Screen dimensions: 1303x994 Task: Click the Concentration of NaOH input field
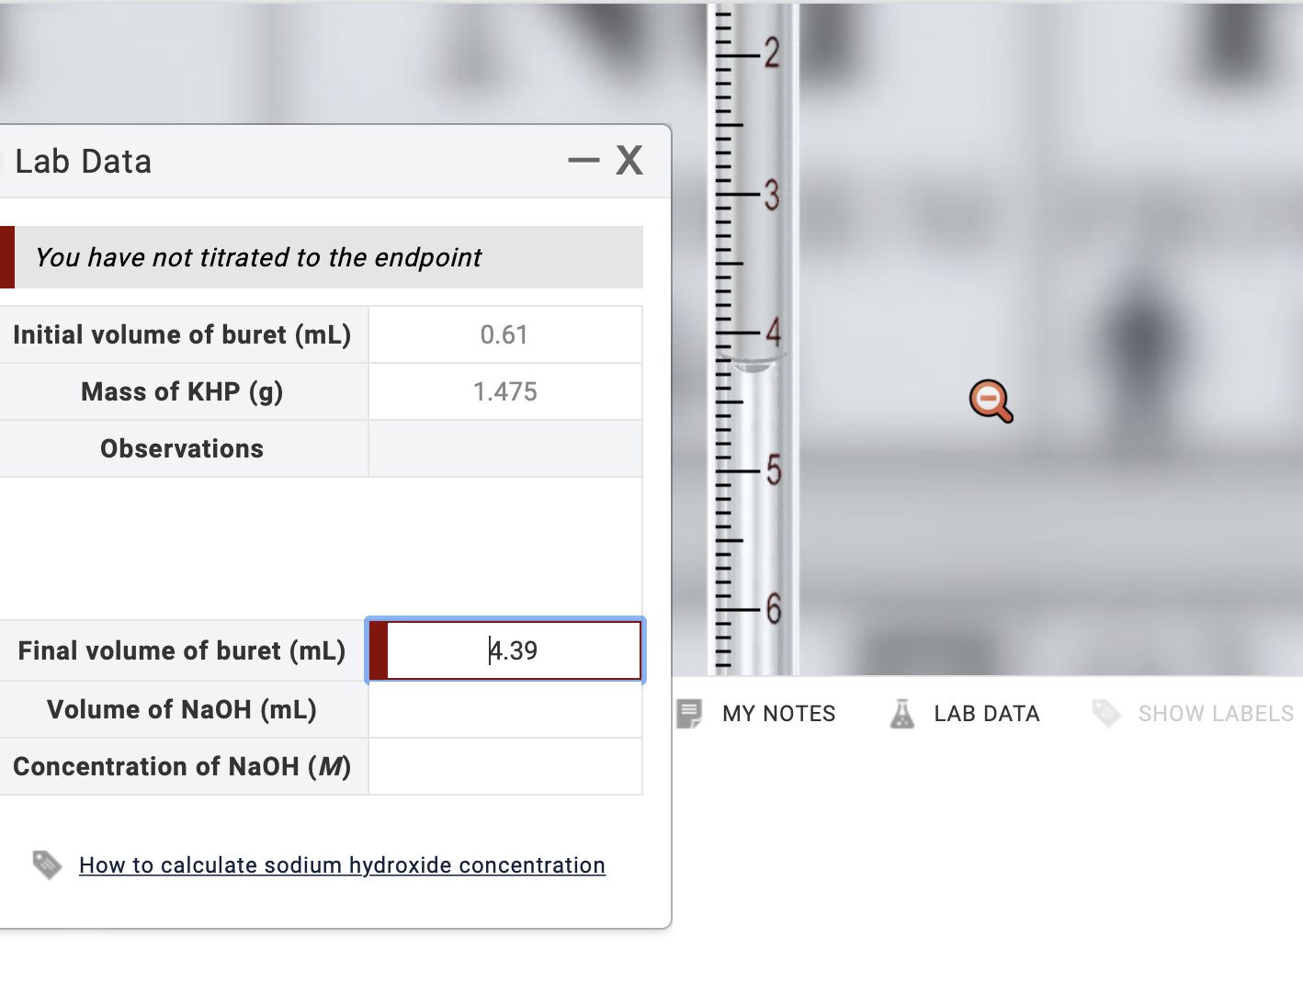click(x=504, y=766)
